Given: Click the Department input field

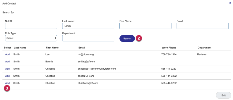Looking at the screenshot, I should coord(88,38).
